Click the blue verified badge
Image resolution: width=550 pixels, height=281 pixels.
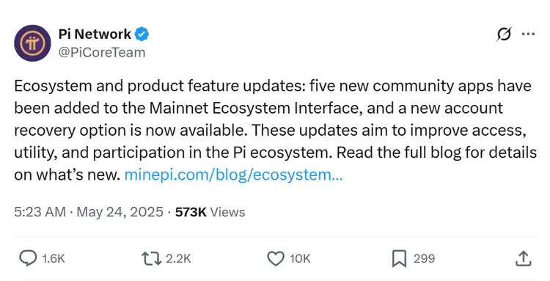pyautogui.click(x=142, y=34)
